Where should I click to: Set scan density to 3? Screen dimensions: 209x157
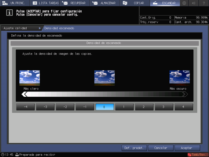(164, 107)
